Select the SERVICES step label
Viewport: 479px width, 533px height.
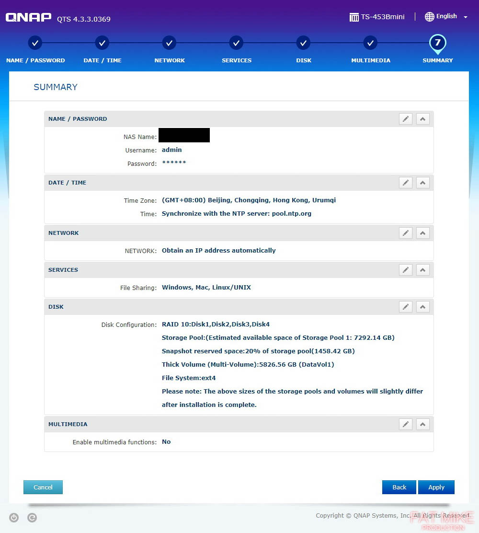click(237, 60)
